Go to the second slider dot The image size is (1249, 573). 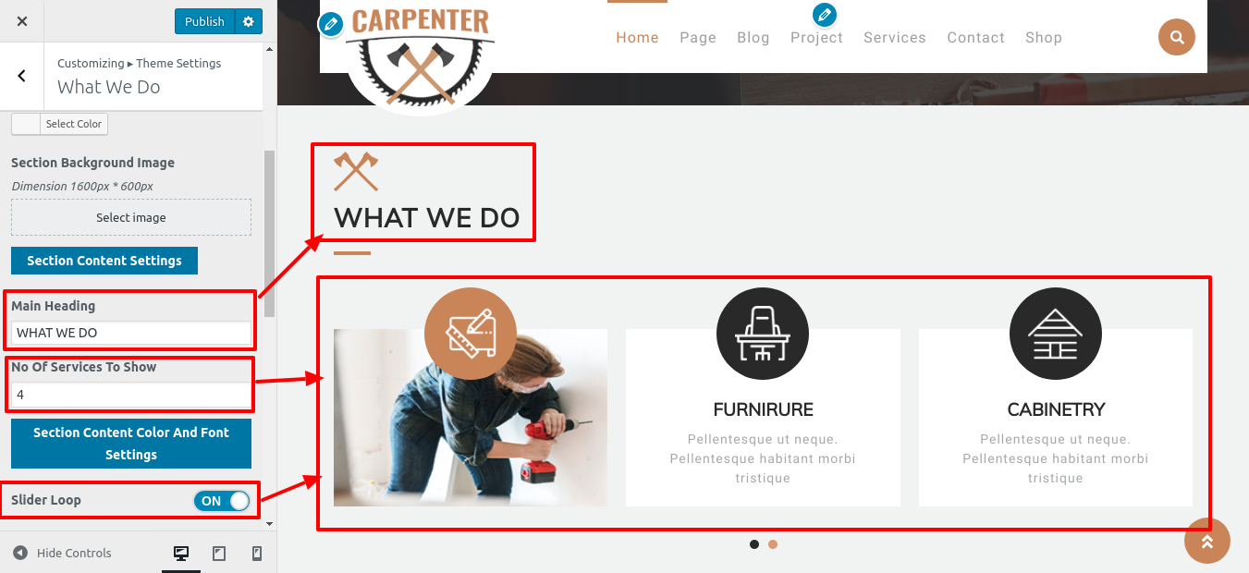pos(773,544)
